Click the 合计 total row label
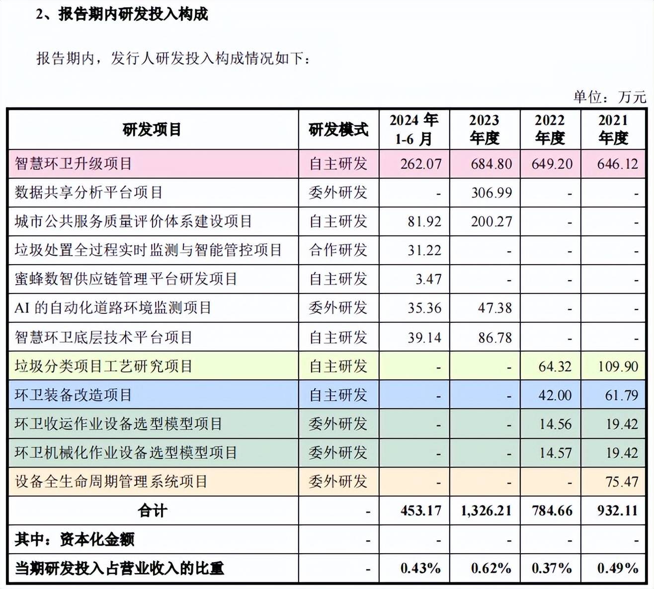The height and width of the screenshot is (589, 654). [152, 511]
